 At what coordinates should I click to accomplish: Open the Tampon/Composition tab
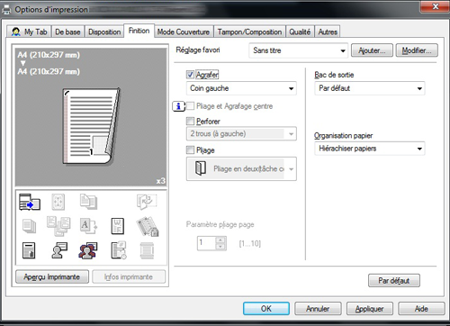pos(249,32)
